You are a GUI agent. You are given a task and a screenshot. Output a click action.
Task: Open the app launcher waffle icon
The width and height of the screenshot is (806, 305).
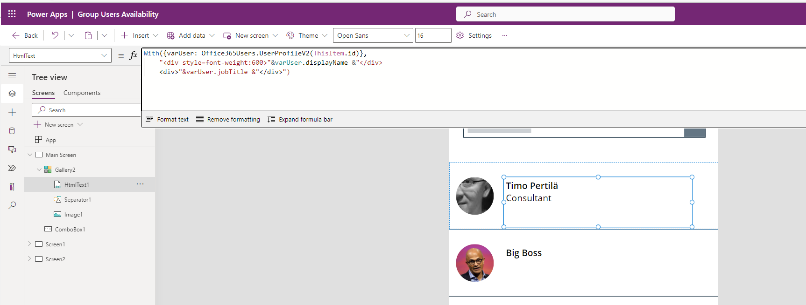(x=12, y=14)
